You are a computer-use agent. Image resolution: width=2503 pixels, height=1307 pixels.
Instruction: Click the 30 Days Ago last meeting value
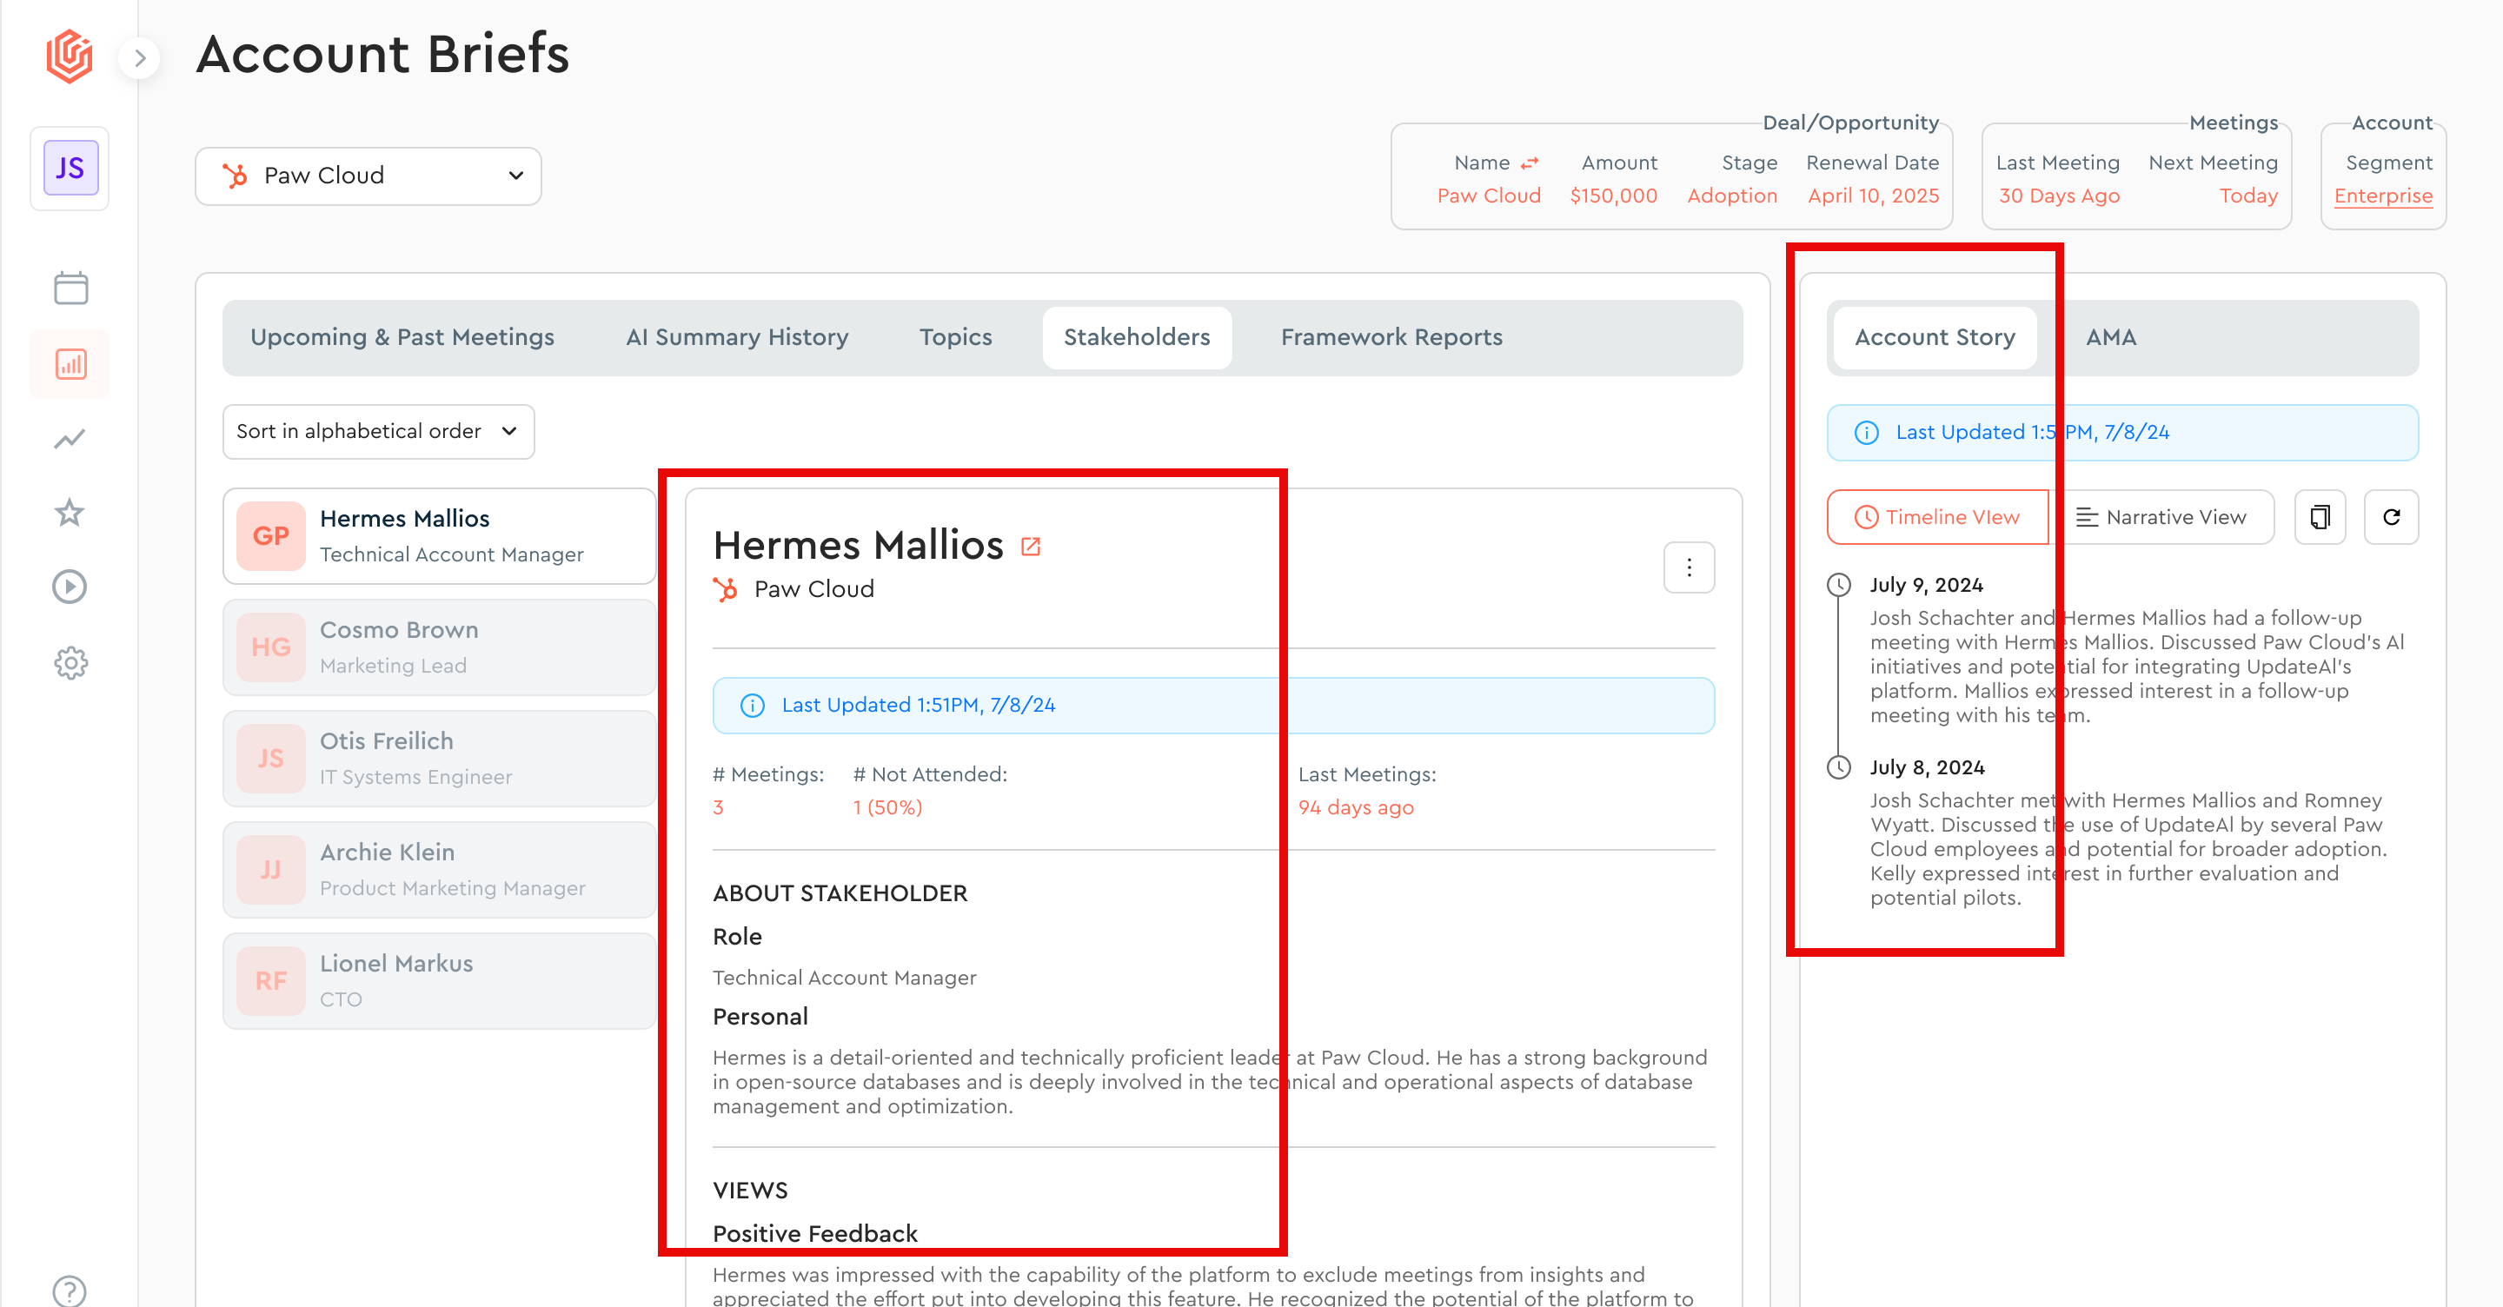pyautogui.click(x=2059, y=196)
